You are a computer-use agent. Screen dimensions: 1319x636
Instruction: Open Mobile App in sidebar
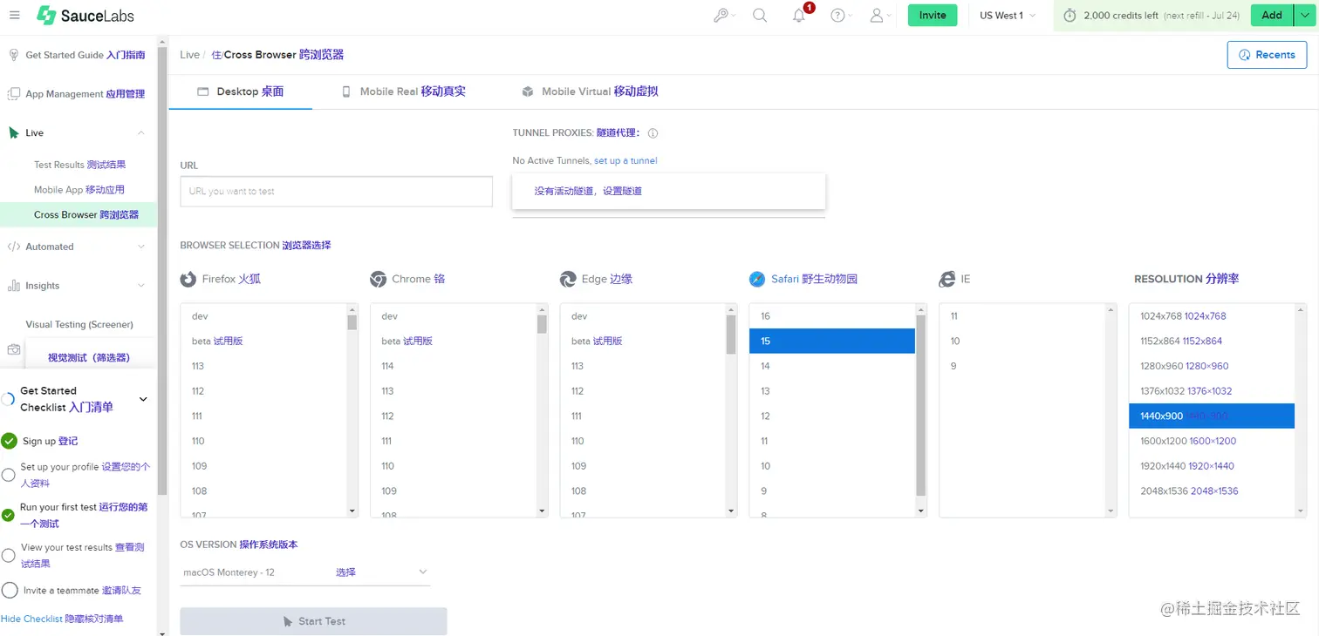click(79, 190)
